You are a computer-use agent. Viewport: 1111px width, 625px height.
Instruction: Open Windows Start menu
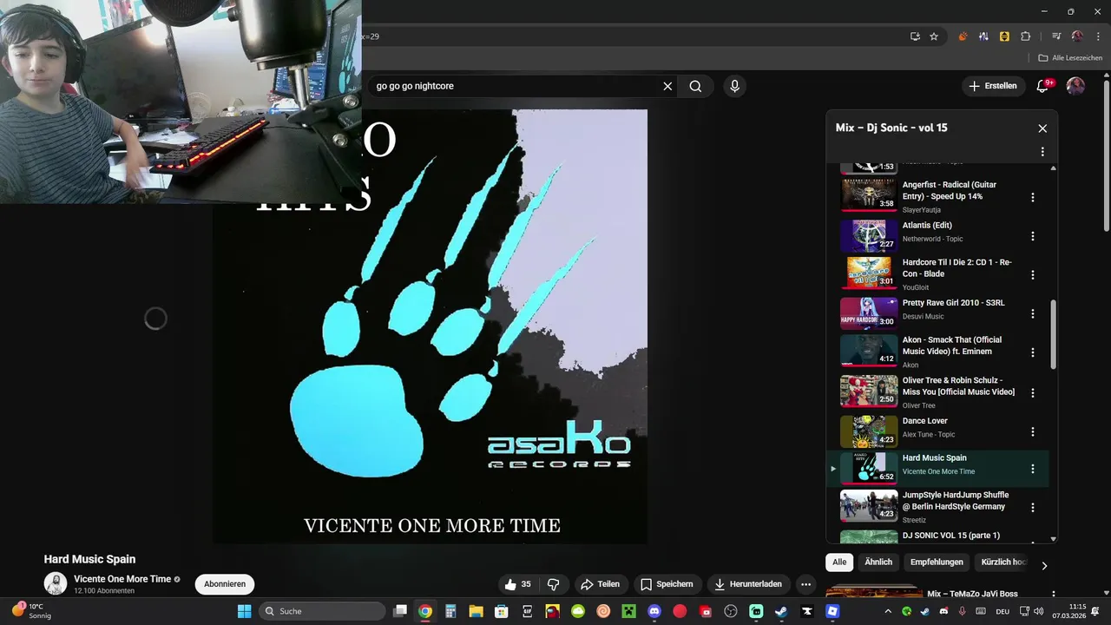pos(244,611)
